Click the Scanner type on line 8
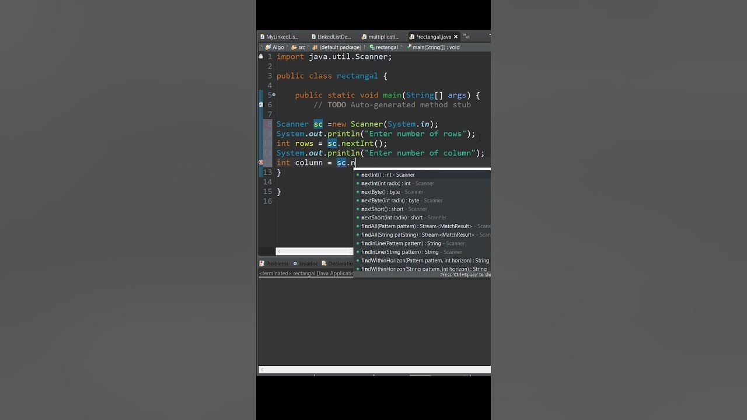The width and height of the screenshot is (747, 420). tap(292, 124)
